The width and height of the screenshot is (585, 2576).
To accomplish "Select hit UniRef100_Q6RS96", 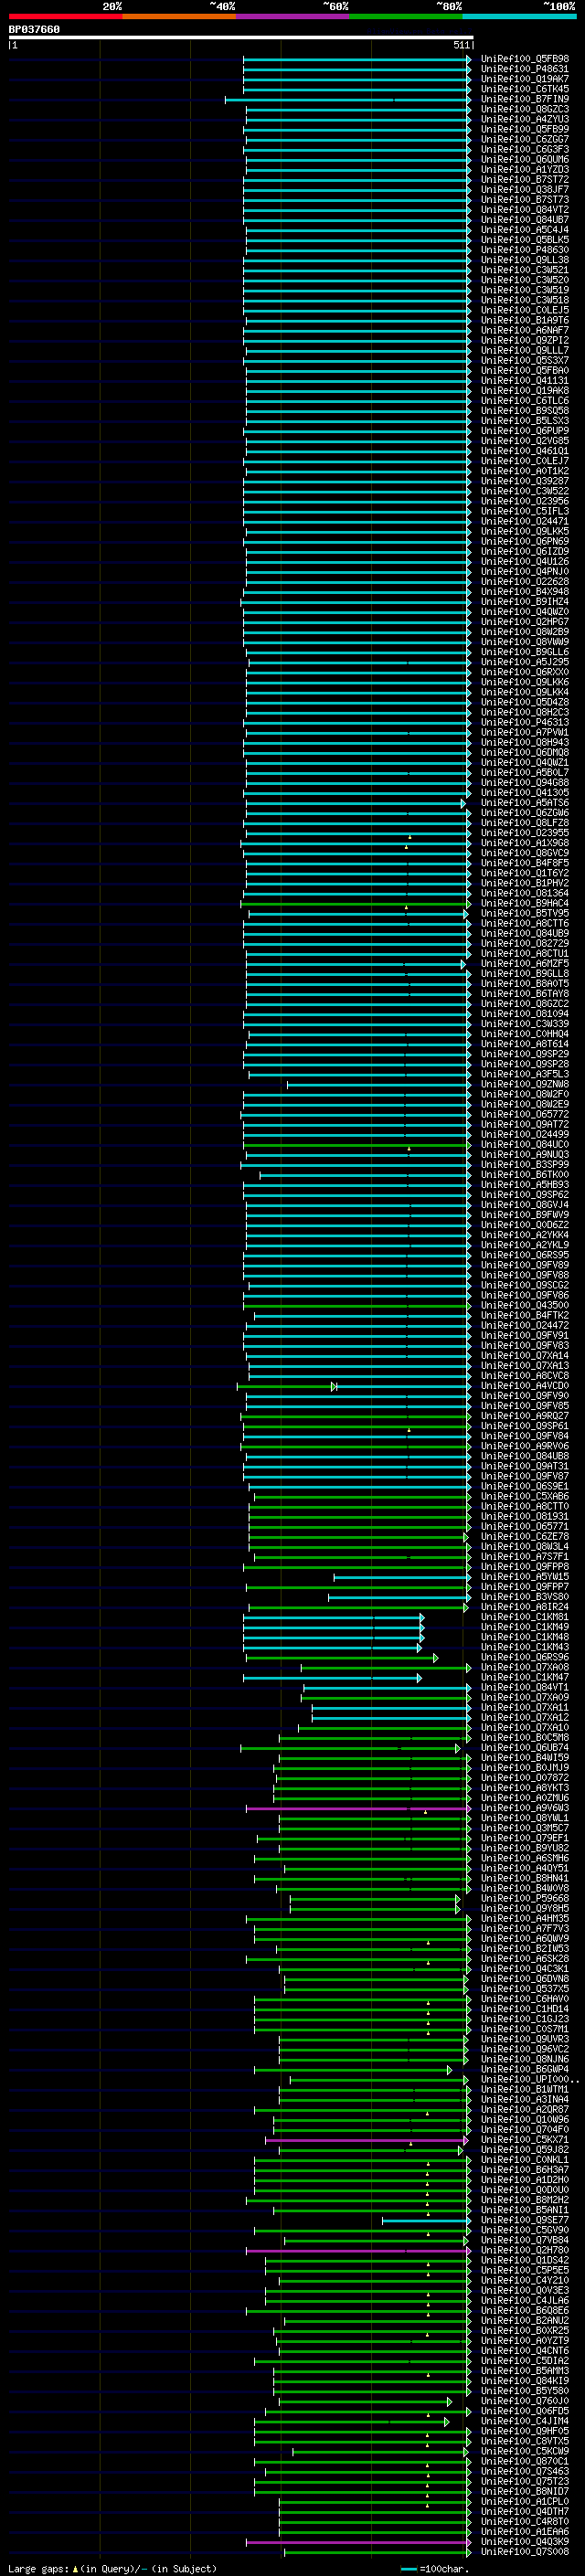I will tap(525, 1657).
